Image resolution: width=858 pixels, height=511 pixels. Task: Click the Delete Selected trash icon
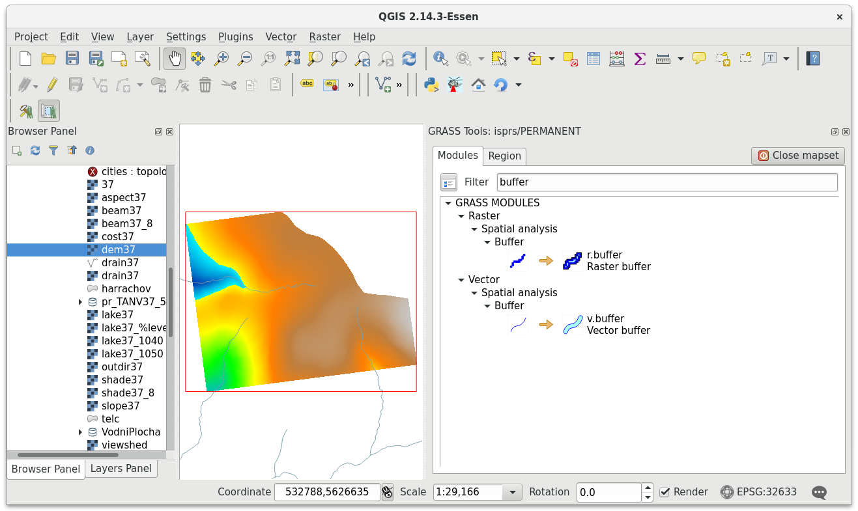[x=205, y=85]
